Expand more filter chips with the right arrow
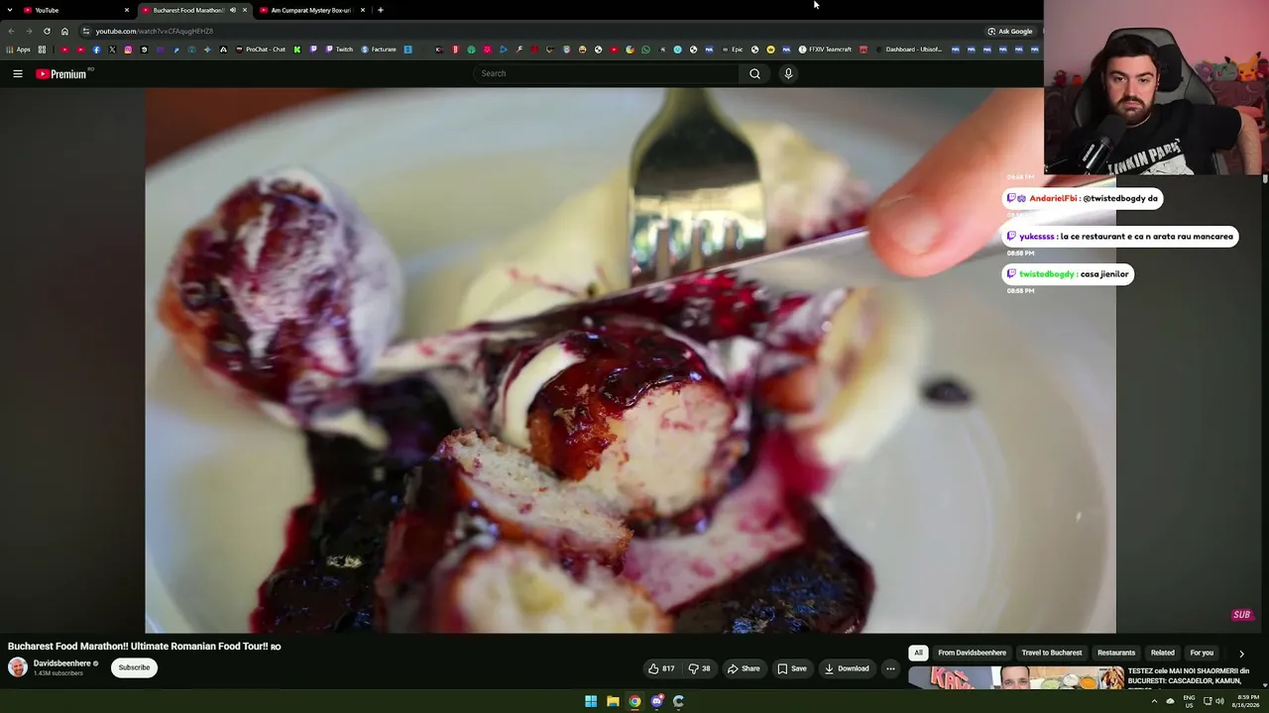 pos(1241,654)
